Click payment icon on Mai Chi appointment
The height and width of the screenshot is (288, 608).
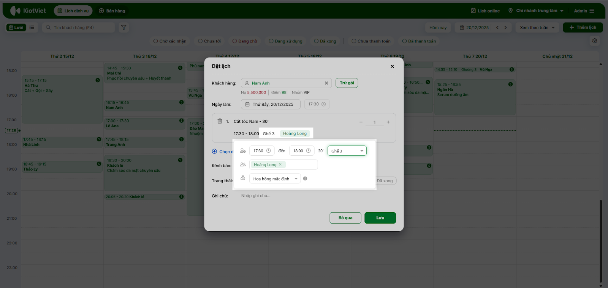tap(180, 68)
